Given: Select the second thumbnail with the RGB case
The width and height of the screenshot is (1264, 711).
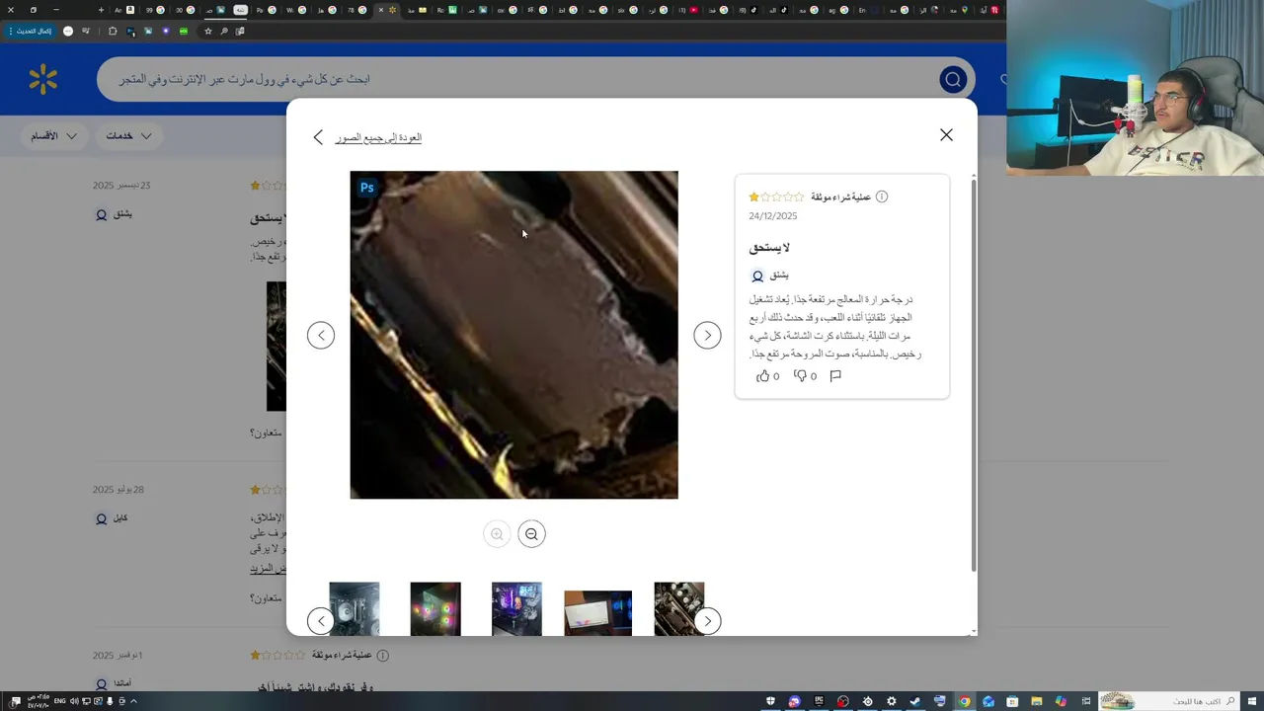Looking at the screenshot, I should coord(435,608).
